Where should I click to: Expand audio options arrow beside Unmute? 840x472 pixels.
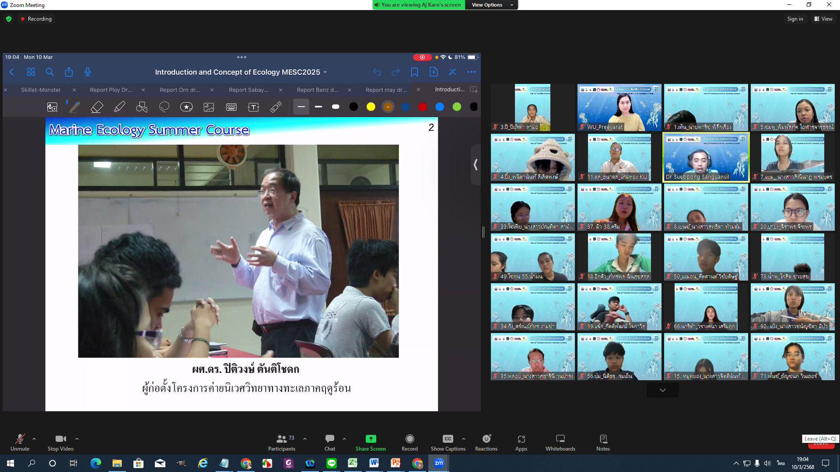pyautogui.click(x=34, y=438)
